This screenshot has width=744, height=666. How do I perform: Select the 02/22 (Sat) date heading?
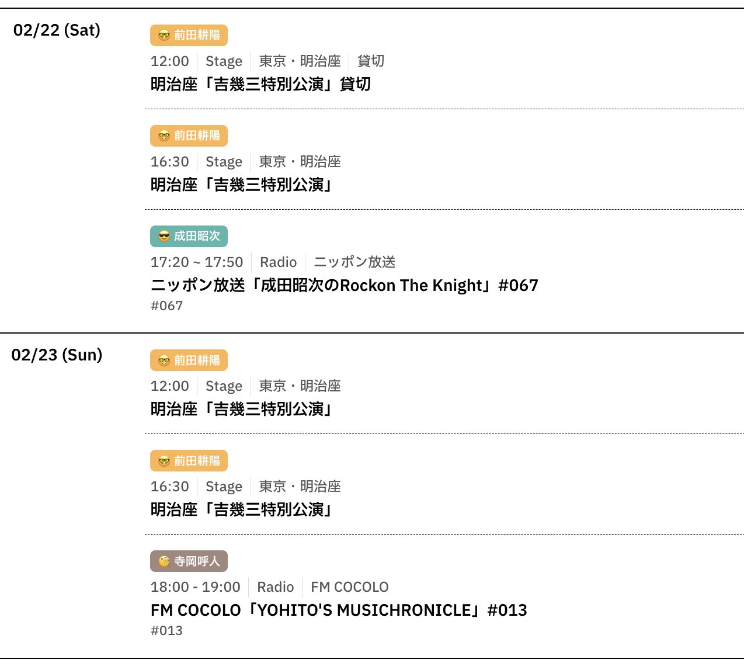tap(57, 30)
